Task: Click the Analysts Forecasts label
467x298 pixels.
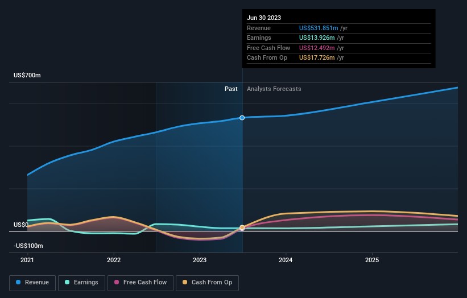Action: coord(274,89)
